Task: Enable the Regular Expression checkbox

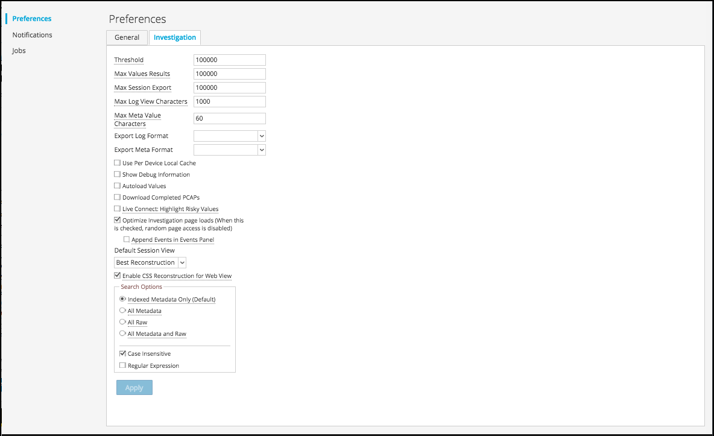Action: tap(123, 365)
